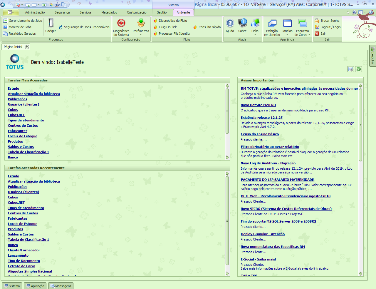Open Alíquotas Simples Nacional link
The image size is (376, 289).
pos(30,271)
